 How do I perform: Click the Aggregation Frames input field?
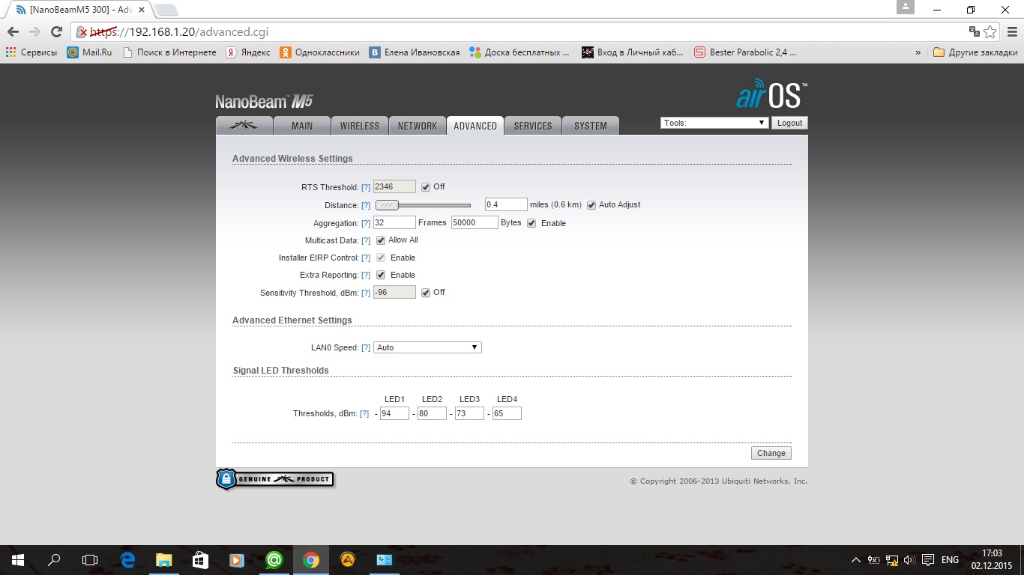394,222
